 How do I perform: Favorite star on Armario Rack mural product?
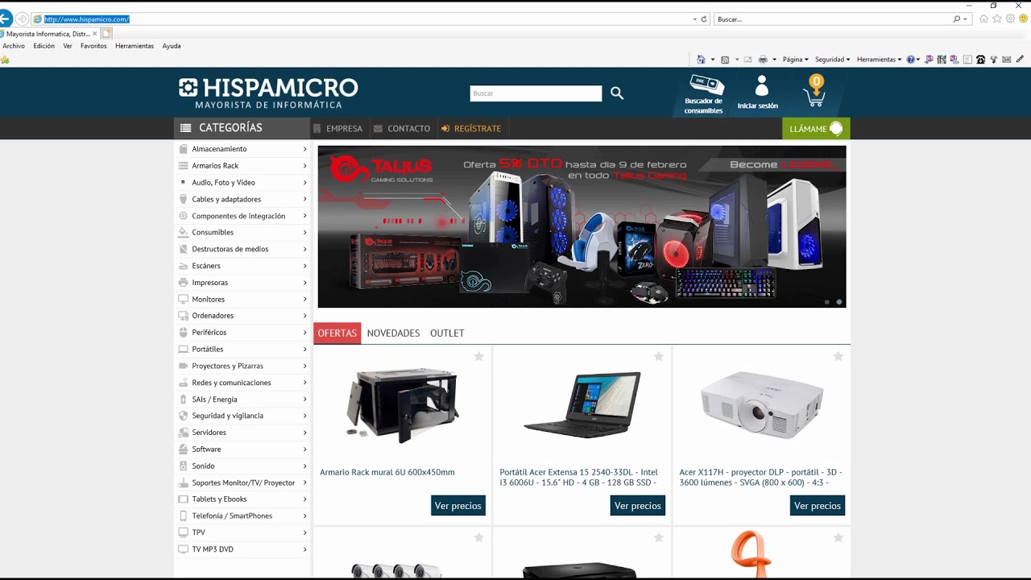(478, 356)
